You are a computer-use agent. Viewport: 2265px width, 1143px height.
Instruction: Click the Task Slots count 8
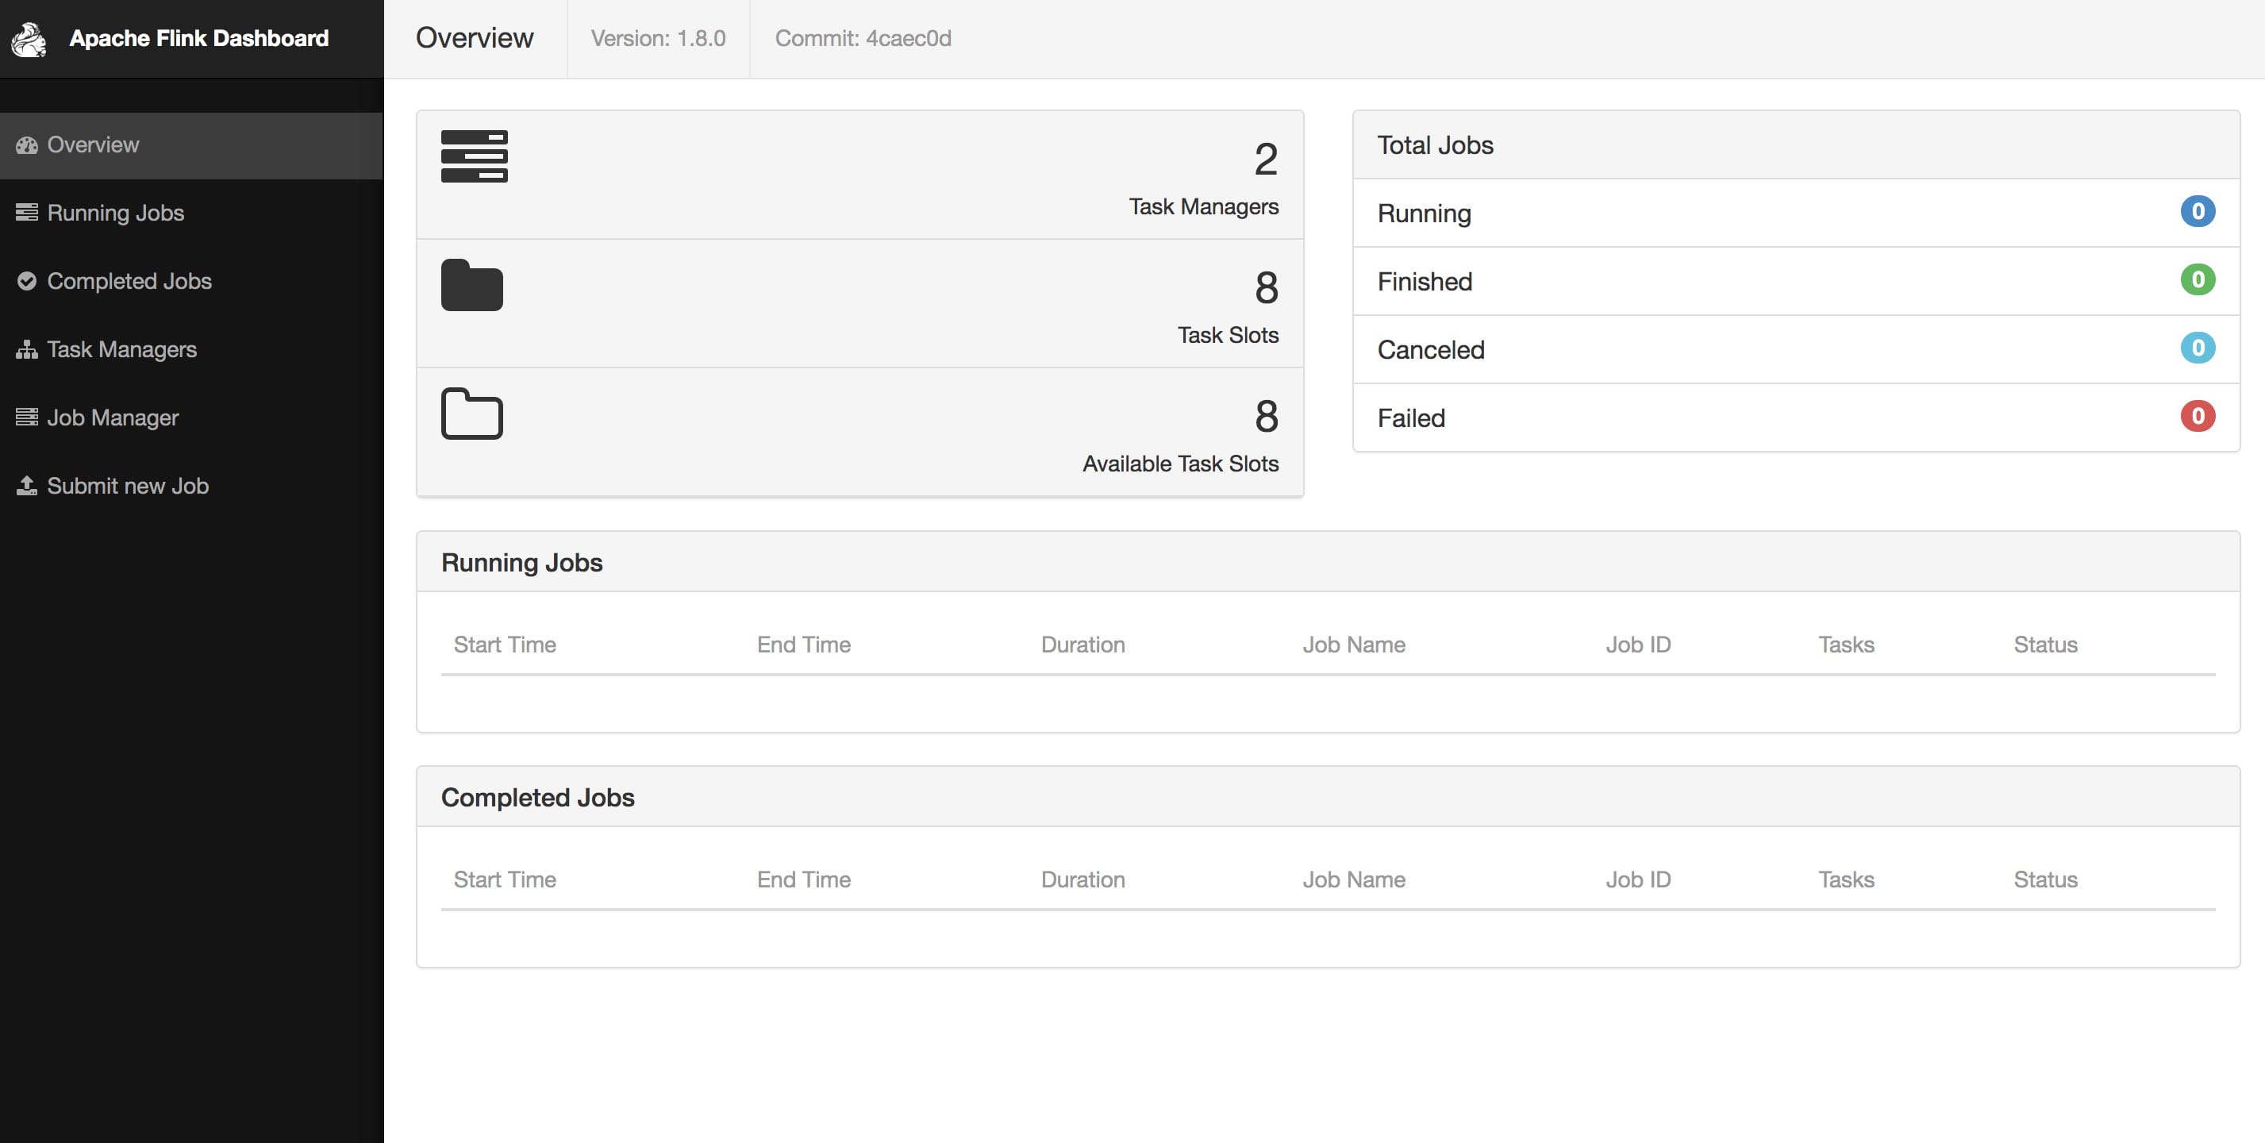1266,287
